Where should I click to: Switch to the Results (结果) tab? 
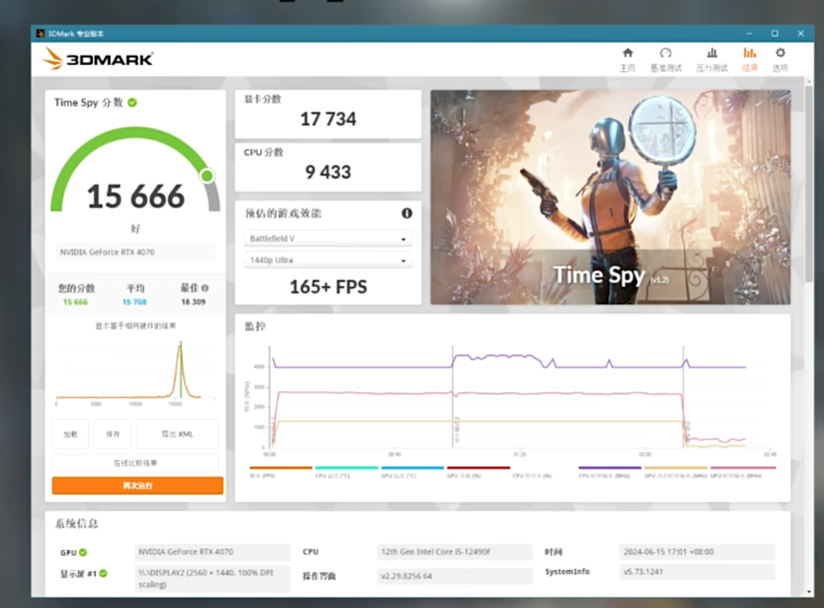click(x=750, y=59)
